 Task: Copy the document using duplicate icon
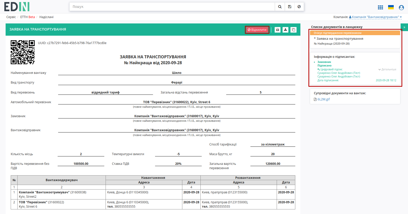click(294, 30)
